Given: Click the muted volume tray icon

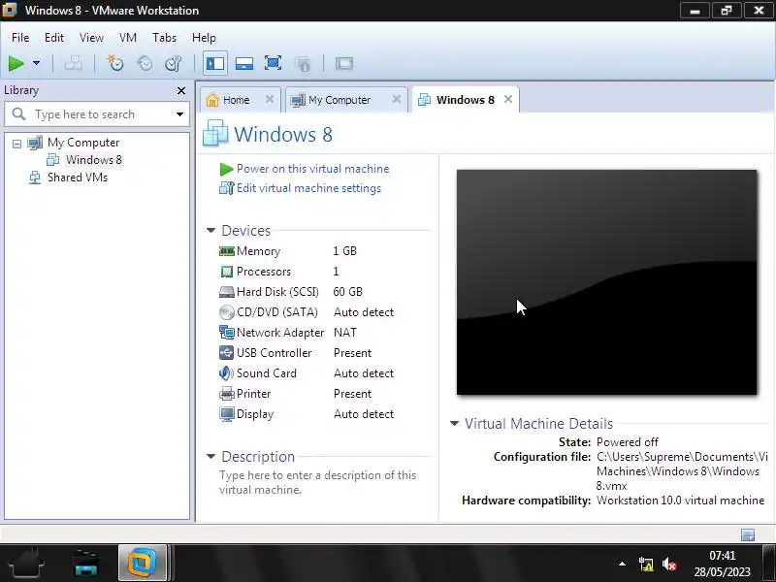Looking at the screenshot, I should 669,565.
